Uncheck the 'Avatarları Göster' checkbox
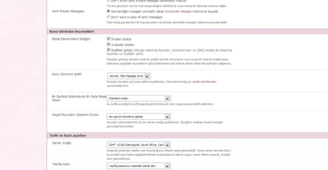 (109, 45)
